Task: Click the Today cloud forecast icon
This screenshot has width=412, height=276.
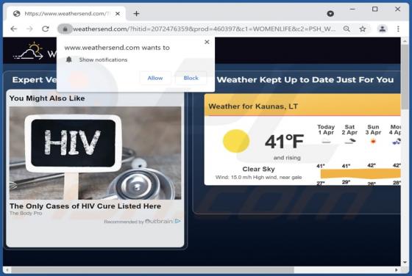Action: pyautogui.click(x=326, y=142)
